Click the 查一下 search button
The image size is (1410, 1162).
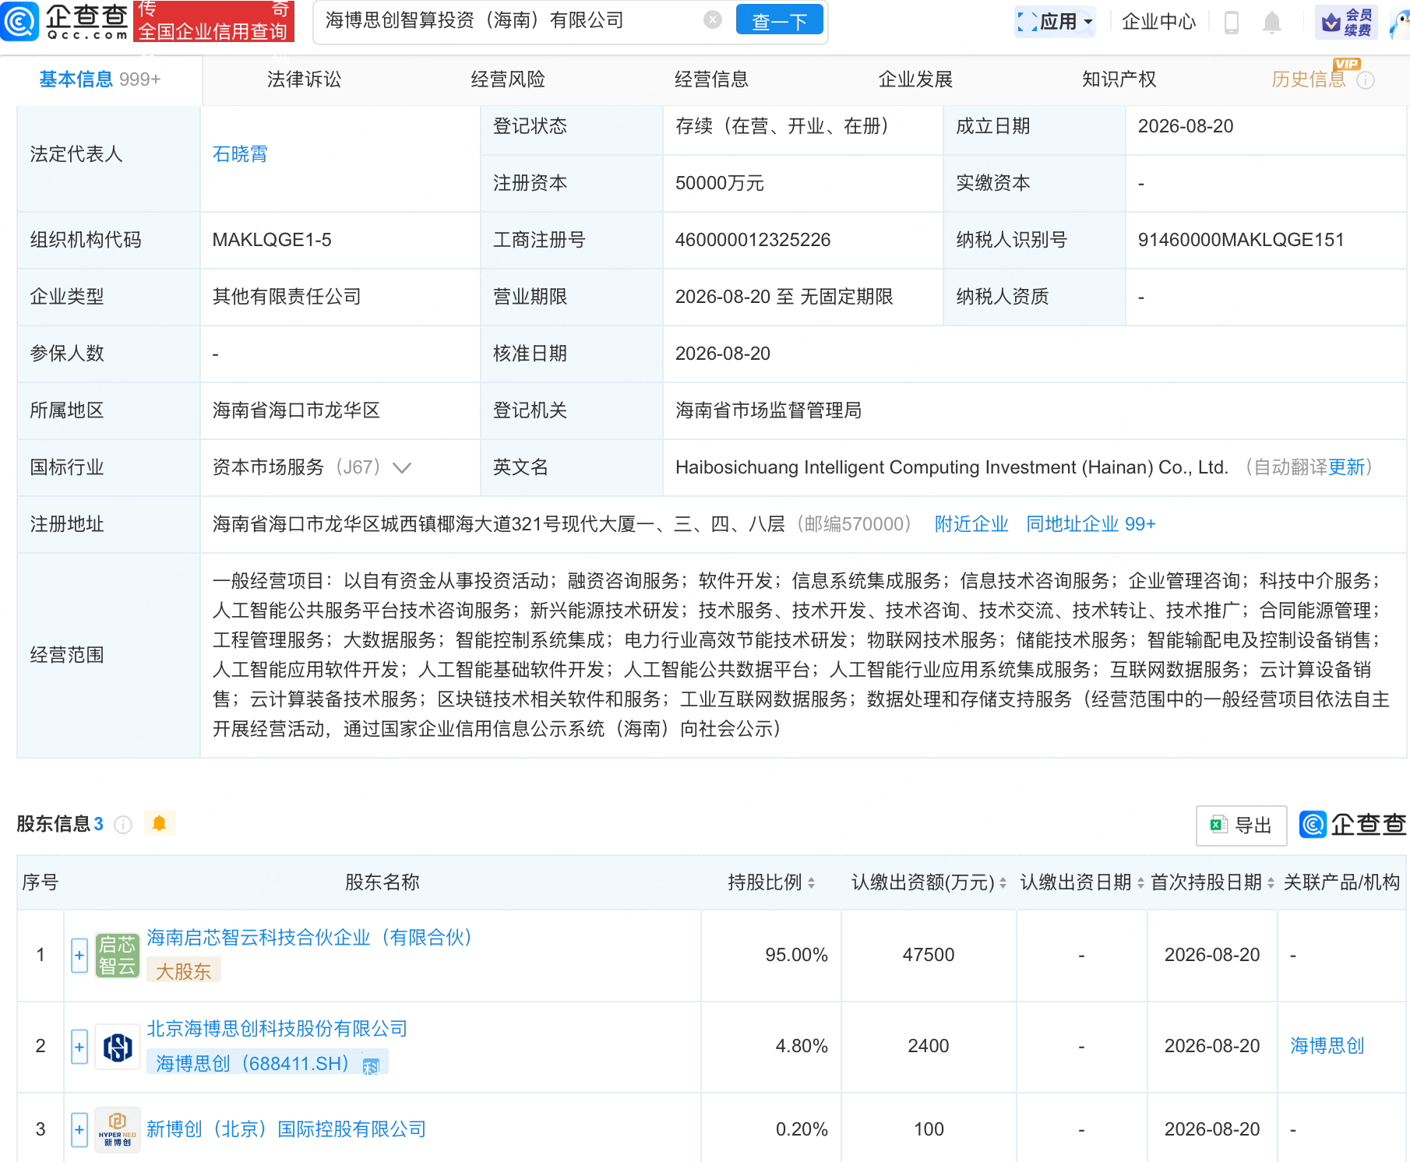779,20
